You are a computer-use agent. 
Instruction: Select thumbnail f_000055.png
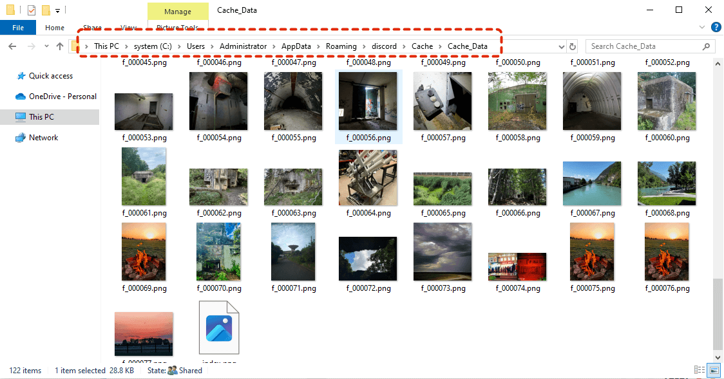click(x=293, y=101)
